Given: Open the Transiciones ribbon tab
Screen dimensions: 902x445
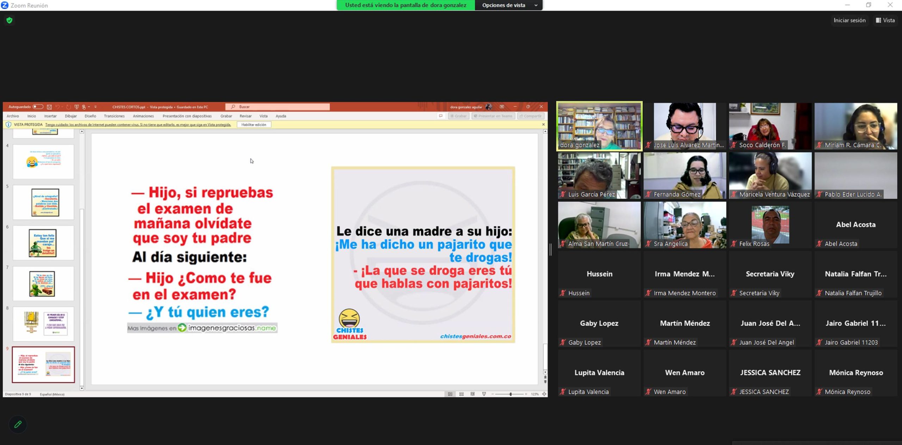Looking at the screenshot, I should (114, 116).
